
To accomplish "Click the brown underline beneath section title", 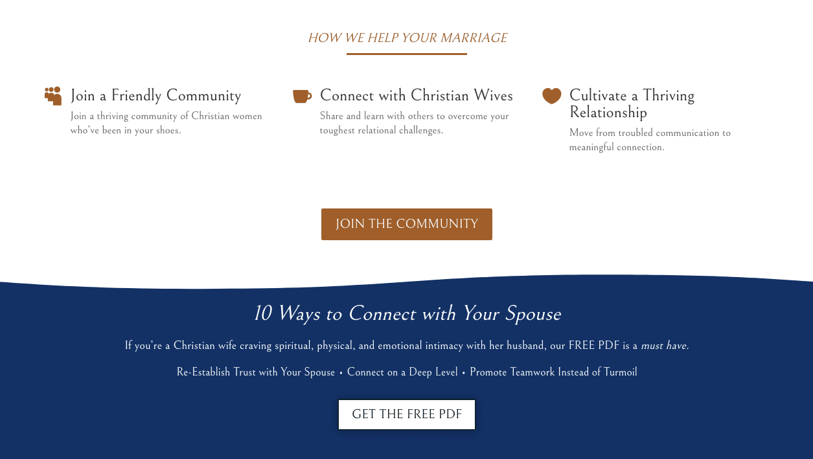I will tap(407, 54).
